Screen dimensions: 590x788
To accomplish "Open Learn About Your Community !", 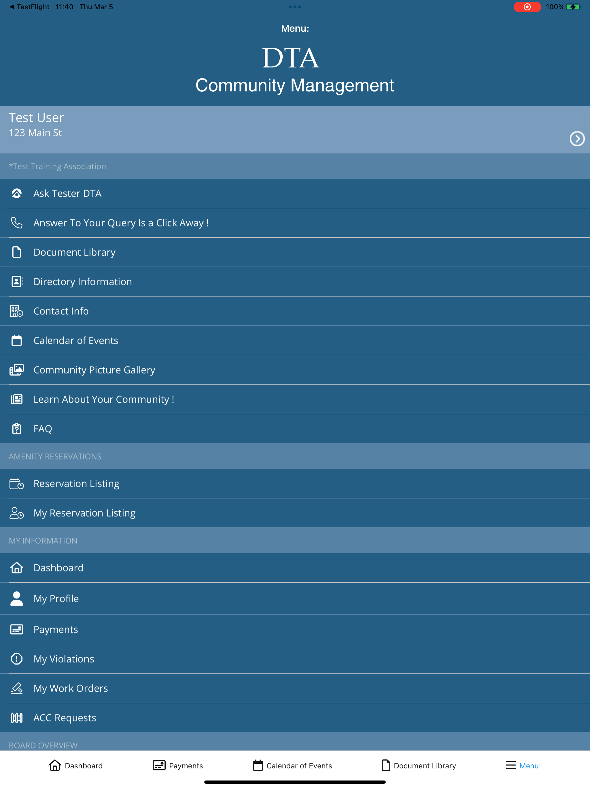I will [295, 399].
